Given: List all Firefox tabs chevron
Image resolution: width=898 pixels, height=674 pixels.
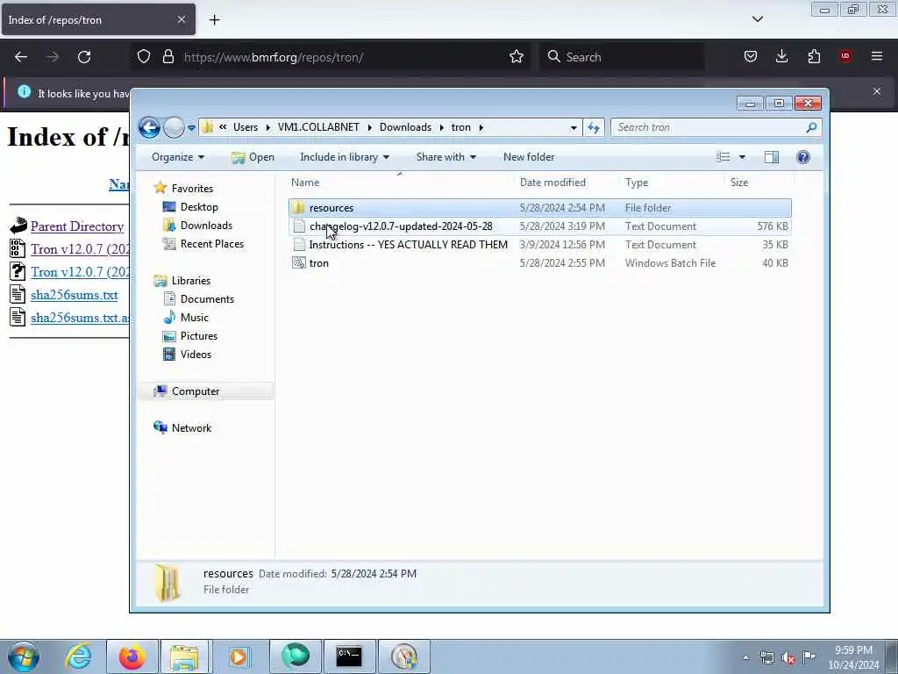Looking at the screenshot, I should 757,19.
